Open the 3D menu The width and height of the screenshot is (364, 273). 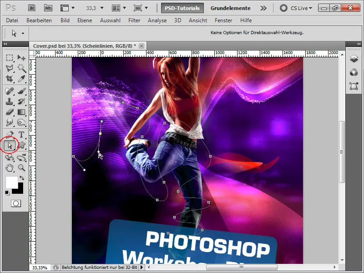pyautogui.click(x=178, y=20)
